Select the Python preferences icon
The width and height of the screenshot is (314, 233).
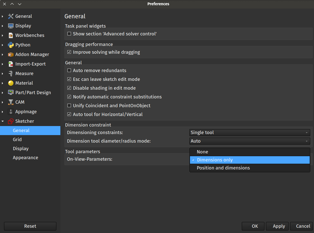point(11,45)
